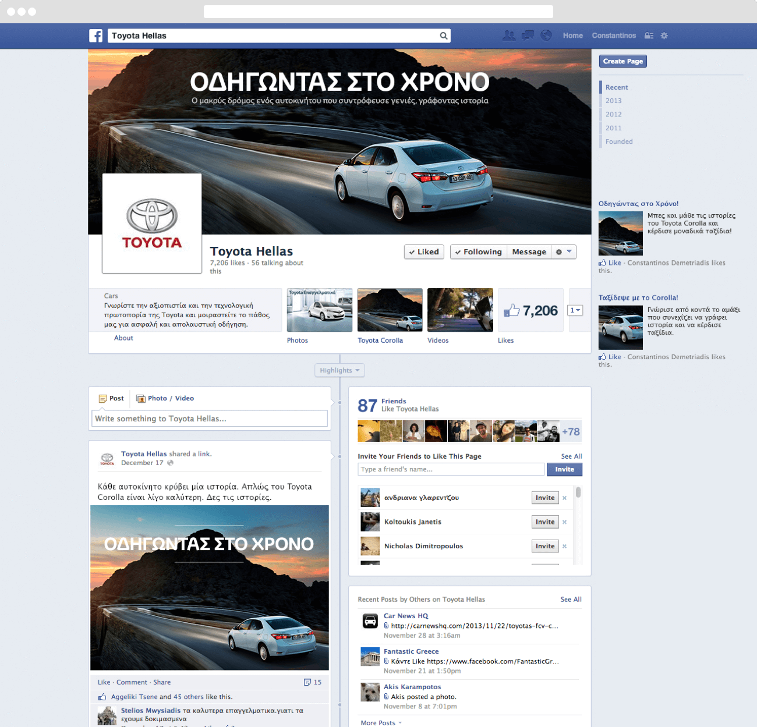Jump to 2011 in timeline
This screenshot has height=727, width=757.
pyautogui.click(x=613, y=128)
